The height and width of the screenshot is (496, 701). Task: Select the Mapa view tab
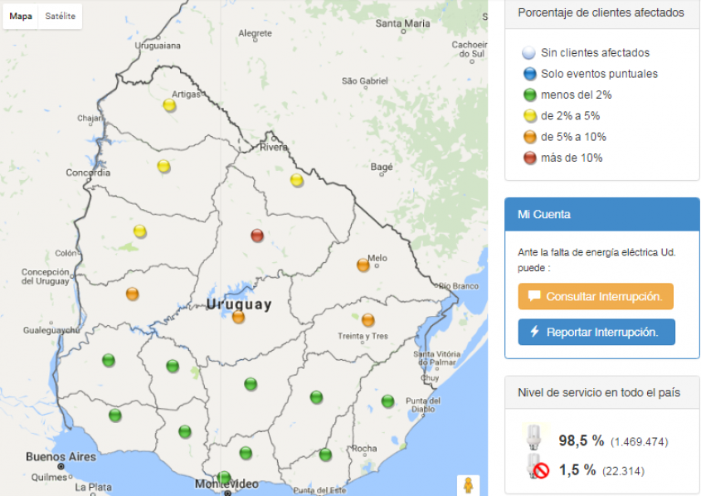click(x=21, y=16)
